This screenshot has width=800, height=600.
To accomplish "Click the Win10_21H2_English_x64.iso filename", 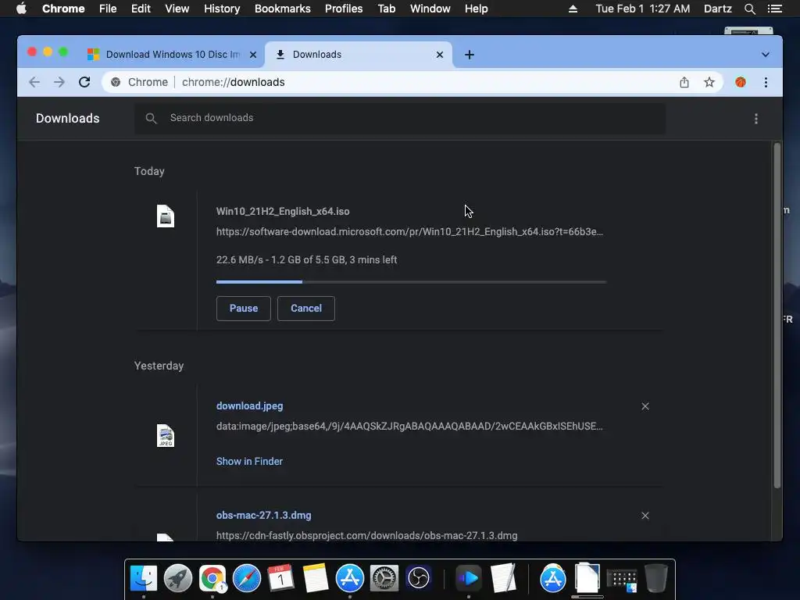I will (283, 211).
